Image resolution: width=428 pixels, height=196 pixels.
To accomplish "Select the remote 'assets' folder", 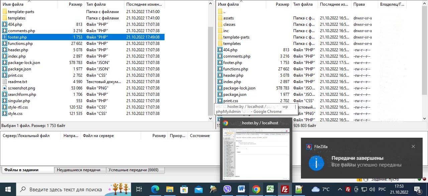I will [x=228, y=18].
